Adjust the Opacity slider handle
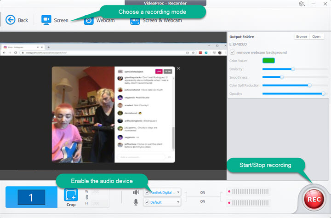 tap(323, 93)
